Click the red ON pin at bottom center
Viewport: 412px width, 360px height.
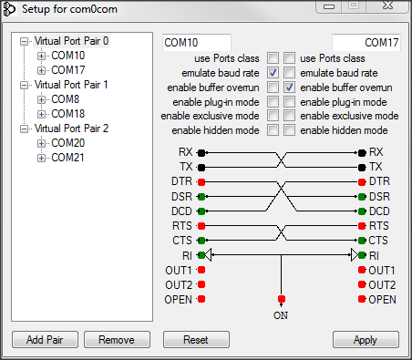click(282, 299)
